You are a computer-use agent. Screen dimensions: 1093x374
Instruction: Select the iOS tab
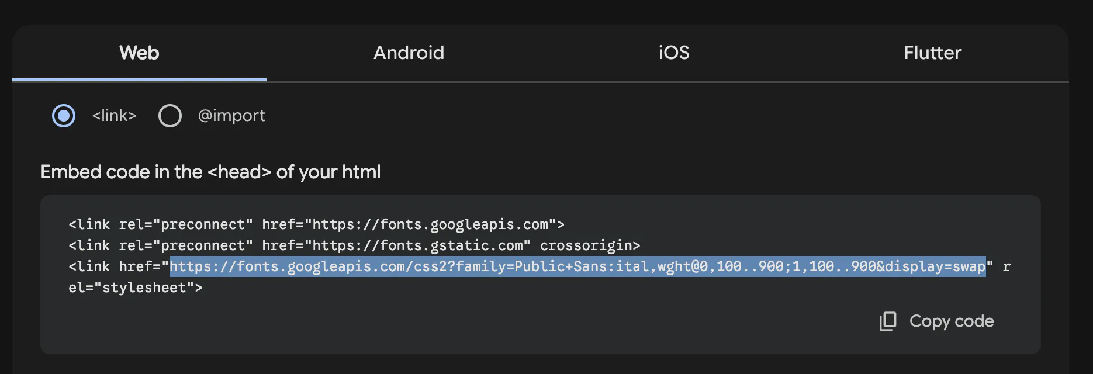coord(673,53)
